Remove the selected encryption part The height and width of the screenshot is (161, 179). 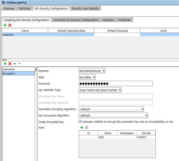pyautogui.click(x=87, y=128)
